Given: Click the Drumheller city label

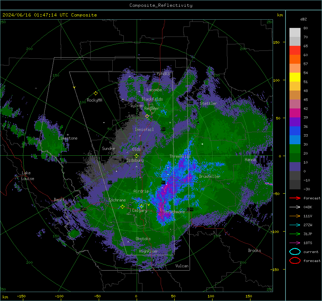Looking at the screenshot, I should pyautogui.click(x=210, y=176).
